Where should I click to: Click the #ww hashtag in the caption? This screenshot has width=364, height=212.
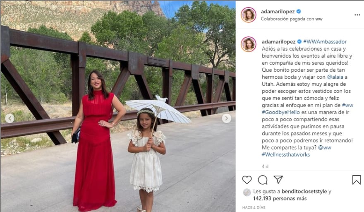pos(347,105)
